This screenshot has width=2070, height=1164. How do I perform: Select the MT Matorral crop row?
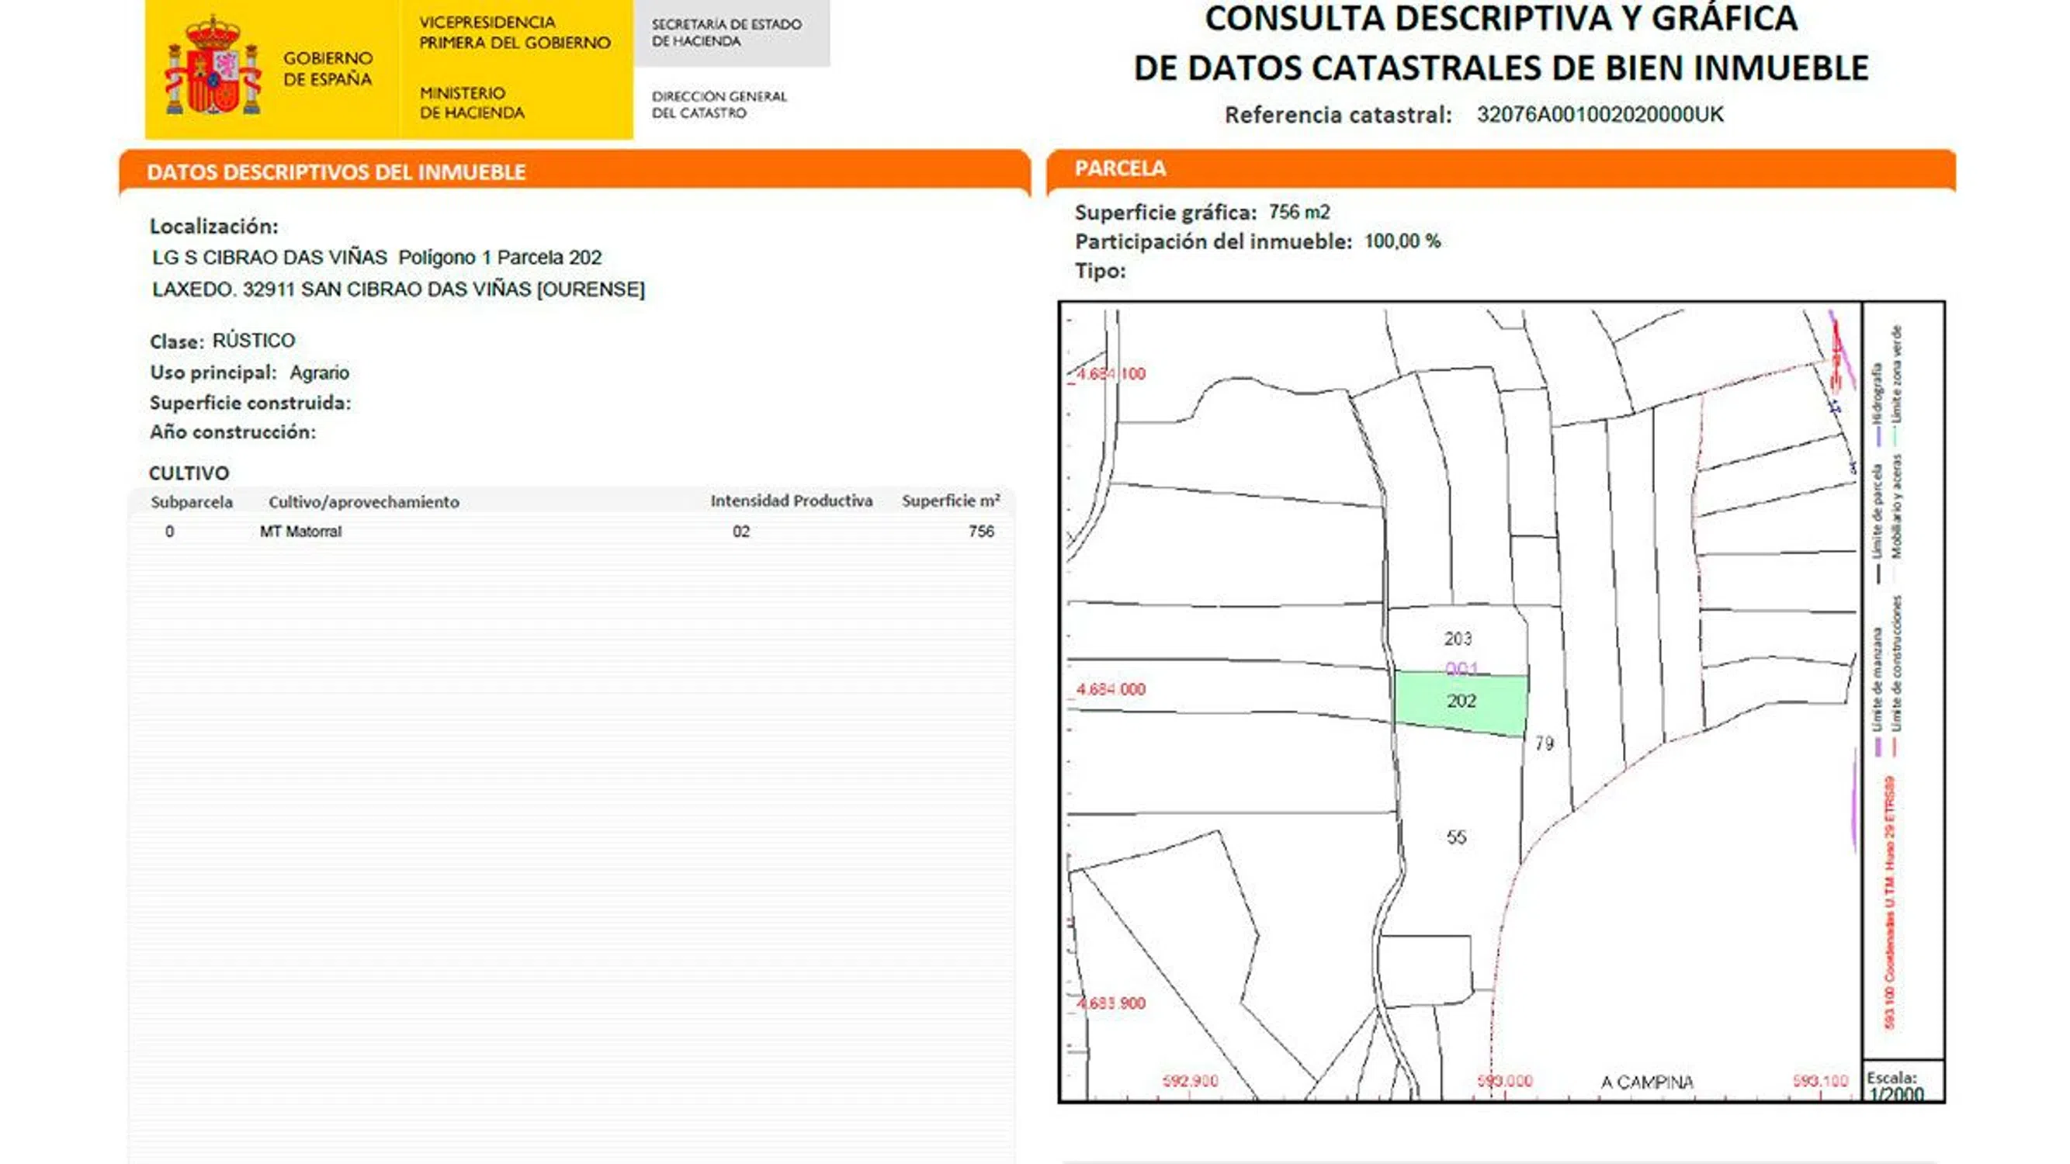click(x=300, y=531)
